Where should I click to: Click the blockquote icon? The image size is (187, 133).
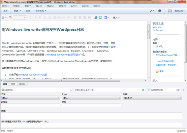tap(64, 18)
